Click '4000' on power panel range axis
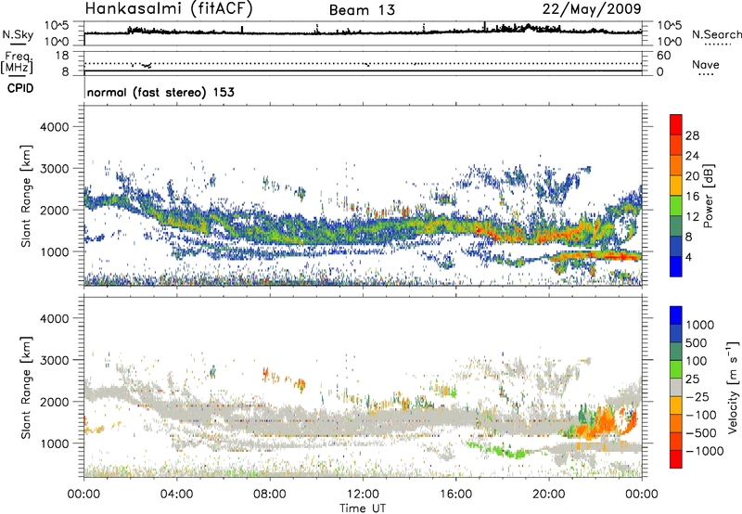Viewport: 742px width, 514px height. (x=54, y=127)
